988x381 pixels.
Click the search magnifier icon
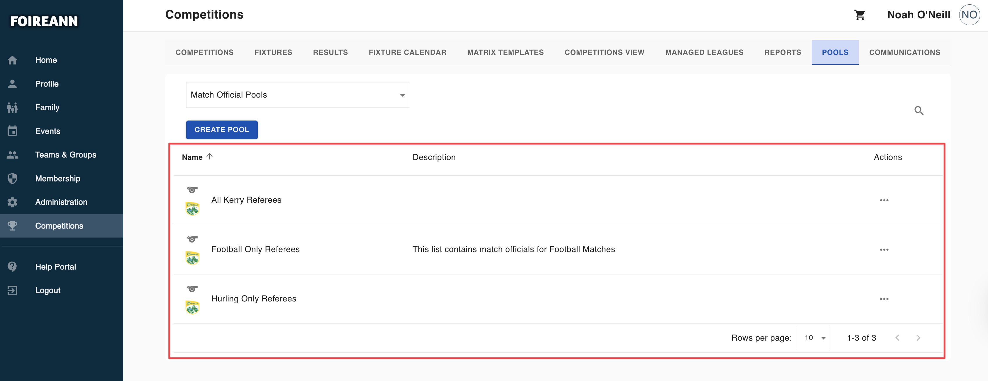coord(918,111)
